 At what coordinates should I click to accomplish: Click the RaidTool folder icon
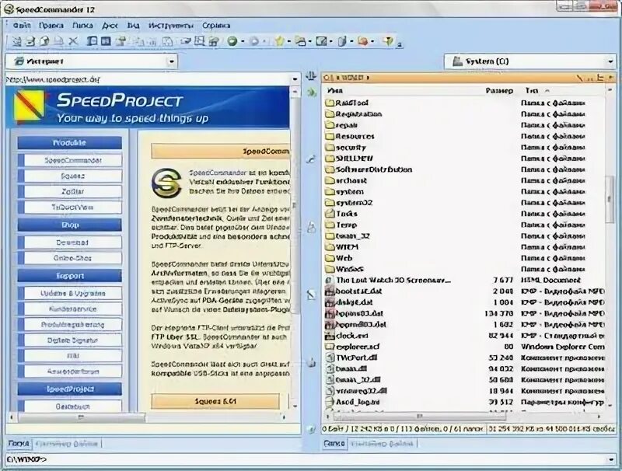(330, 103)
